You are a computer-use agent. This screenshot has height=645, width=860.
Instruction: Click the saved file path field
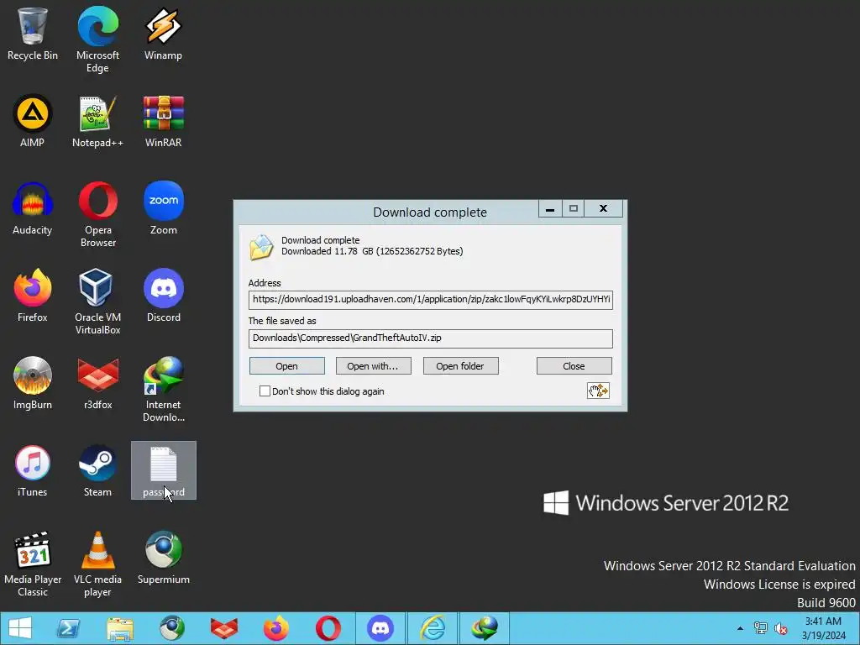(x=431, y=338)
